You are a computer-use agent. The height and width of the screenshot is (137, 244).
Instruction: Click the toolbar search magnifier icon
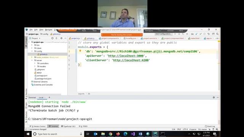(217, 34)
